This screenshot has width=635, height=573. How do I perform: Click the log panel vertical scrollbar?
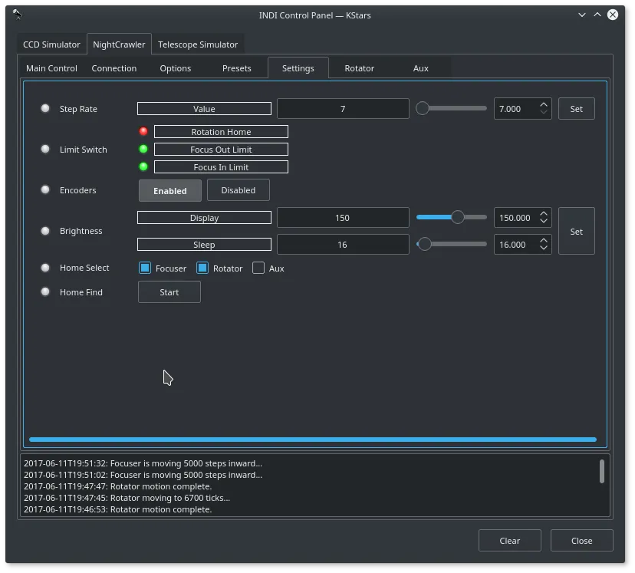click(602, 471)
